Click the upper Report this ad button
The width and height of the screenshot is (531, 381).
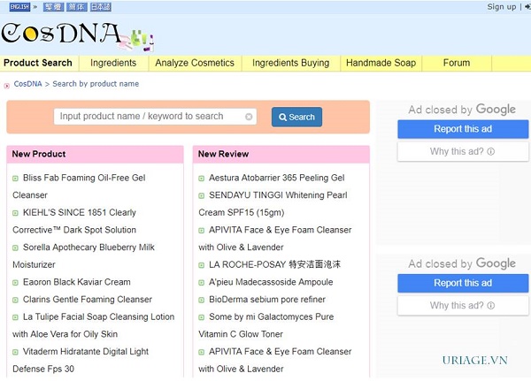coord(463,129)
